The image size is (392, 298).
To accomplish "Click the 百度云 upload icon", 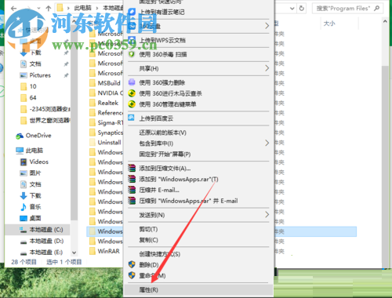I will (x=131, y=118).
